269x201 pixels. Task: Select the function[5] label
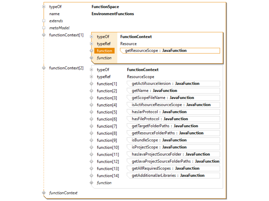click(x=107, y=112)
